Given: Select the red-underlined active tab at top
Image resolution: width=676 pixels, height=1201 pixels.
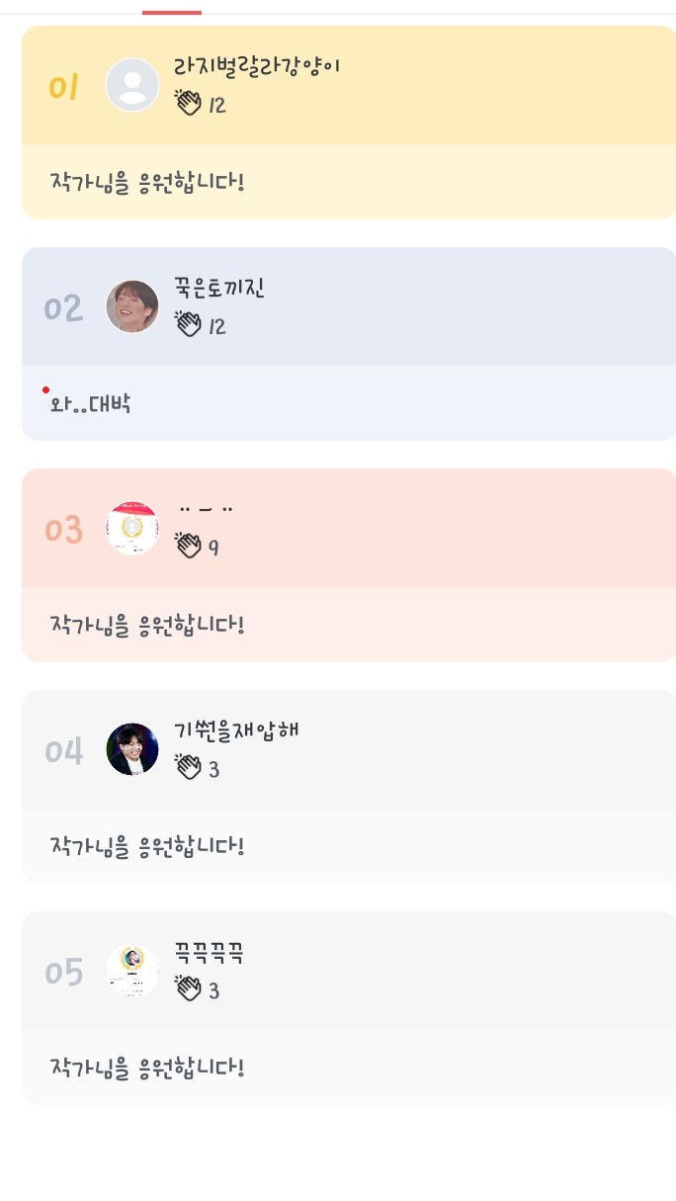Looking at the screenshot, I should coord(172,10).
